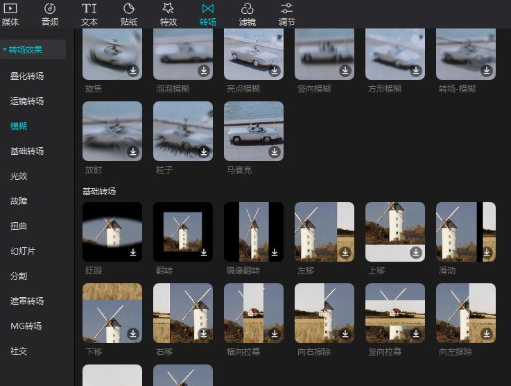Open the 滤镜 filters panel icon

click(x=248, y=9)
